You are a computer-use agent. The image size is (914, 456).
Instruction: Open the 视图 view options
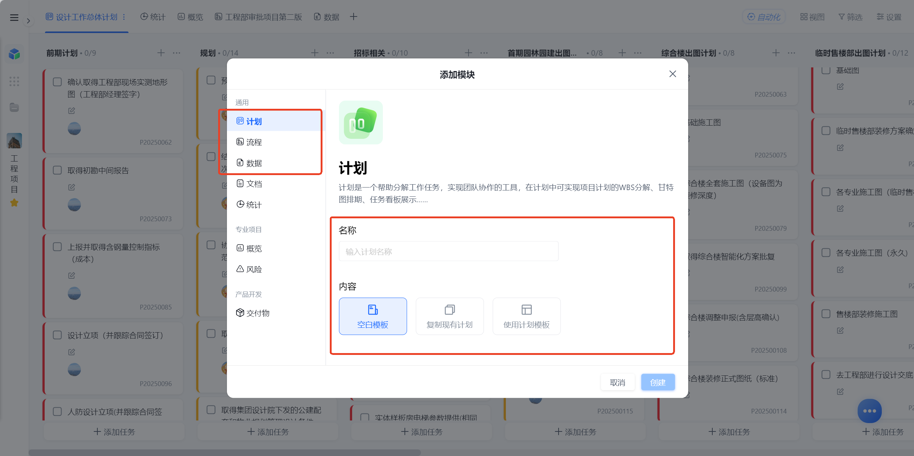pyautogui.click(x=813, y=17)
